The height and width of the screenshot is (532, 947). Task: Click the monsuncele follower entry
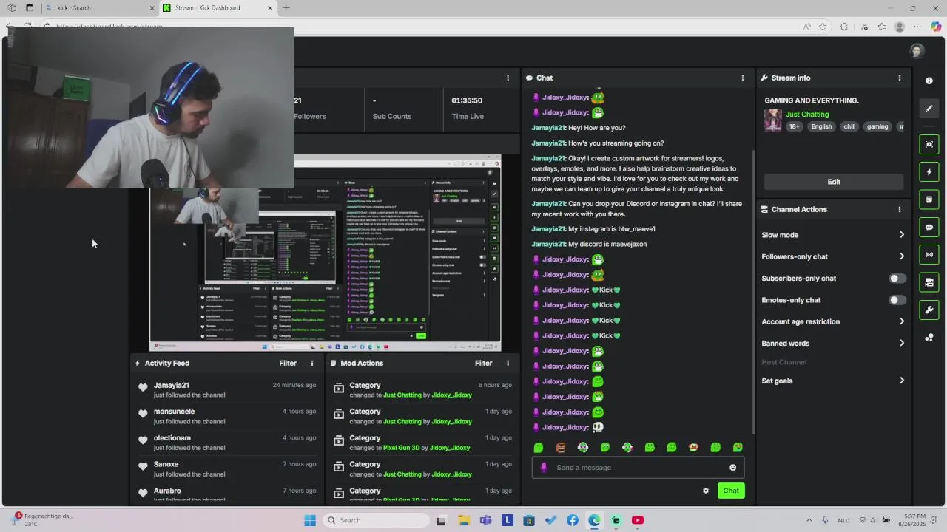pyautogui.click(x=227, y=416)
